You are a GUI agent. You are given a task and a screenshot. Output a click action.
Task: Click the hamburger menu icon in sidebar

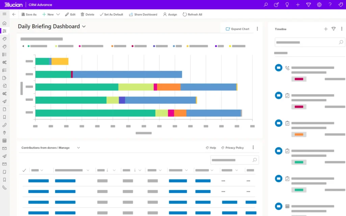[x=4, y=14]
